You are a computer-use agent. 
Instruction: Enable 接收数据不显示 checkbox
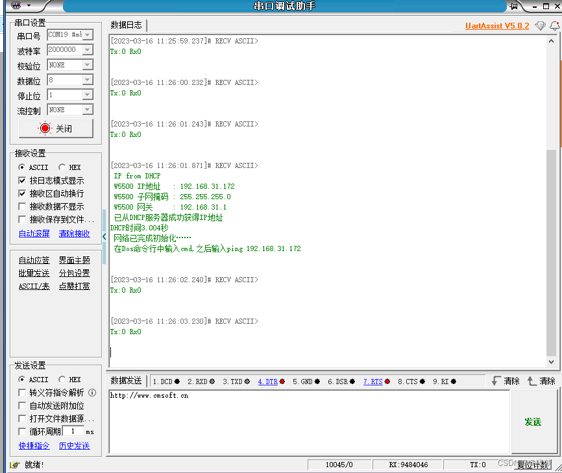22,206
